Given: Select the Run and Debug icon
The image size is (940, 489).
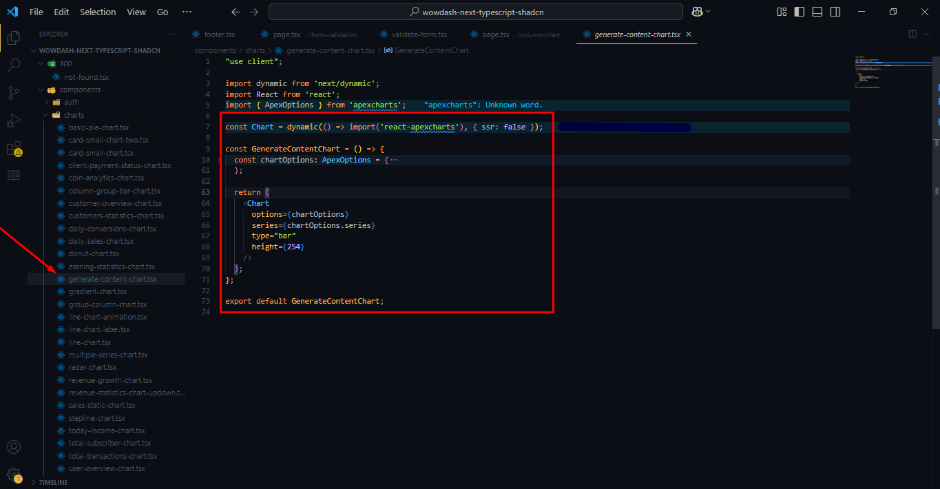Looking at the screenshot, I should (x=13, y=121).
